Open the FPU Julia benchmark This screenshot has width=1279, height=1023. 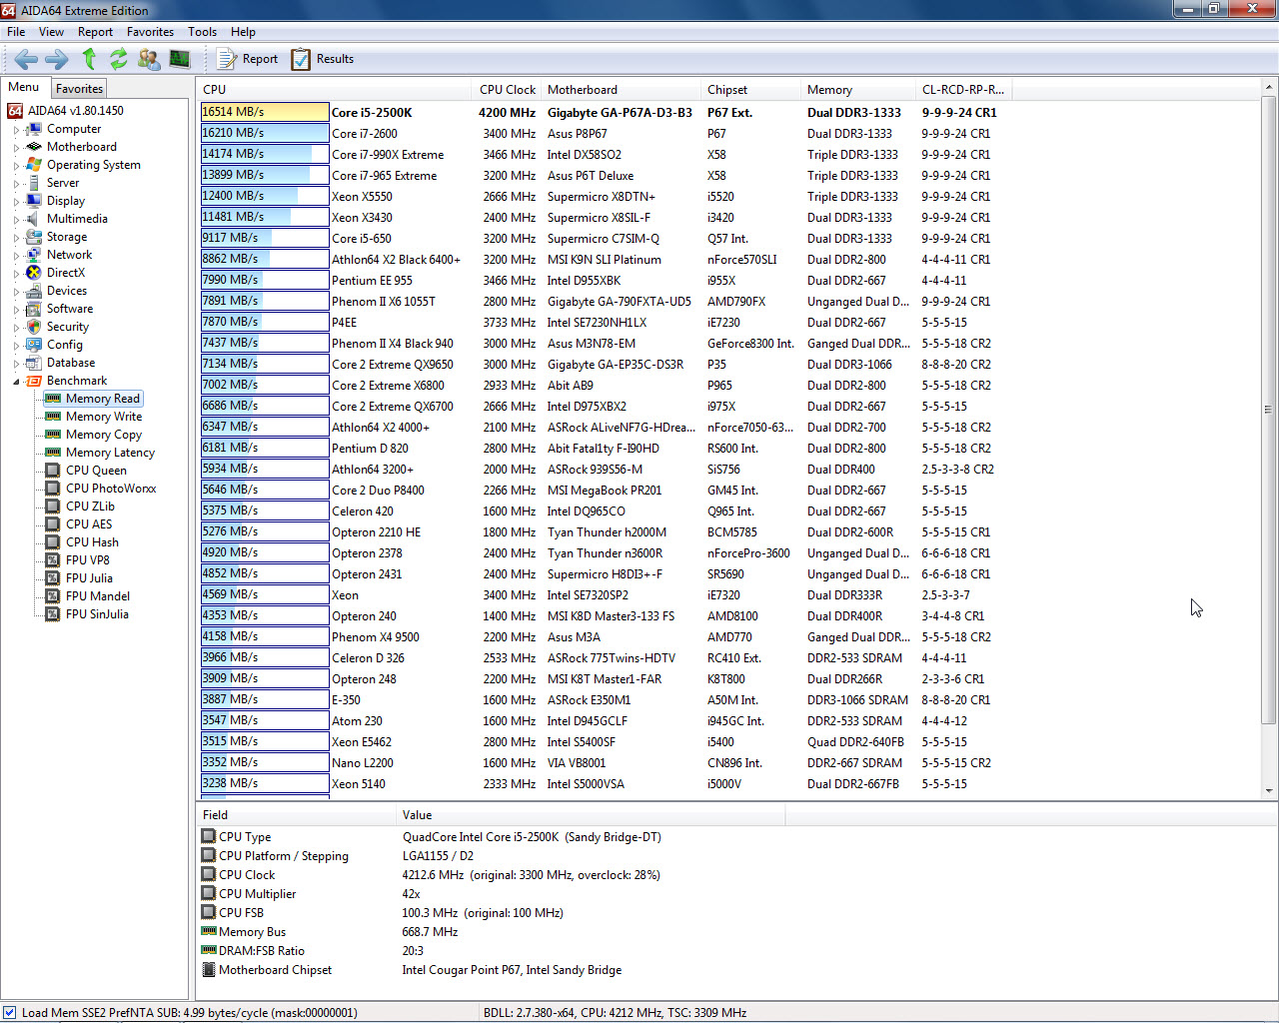89,578
